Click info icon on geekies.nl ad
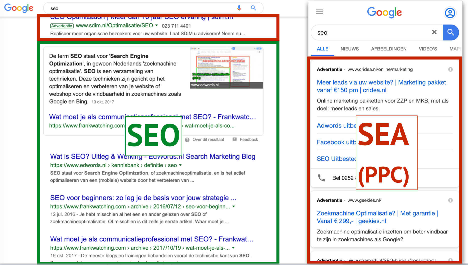 point(450,200)
